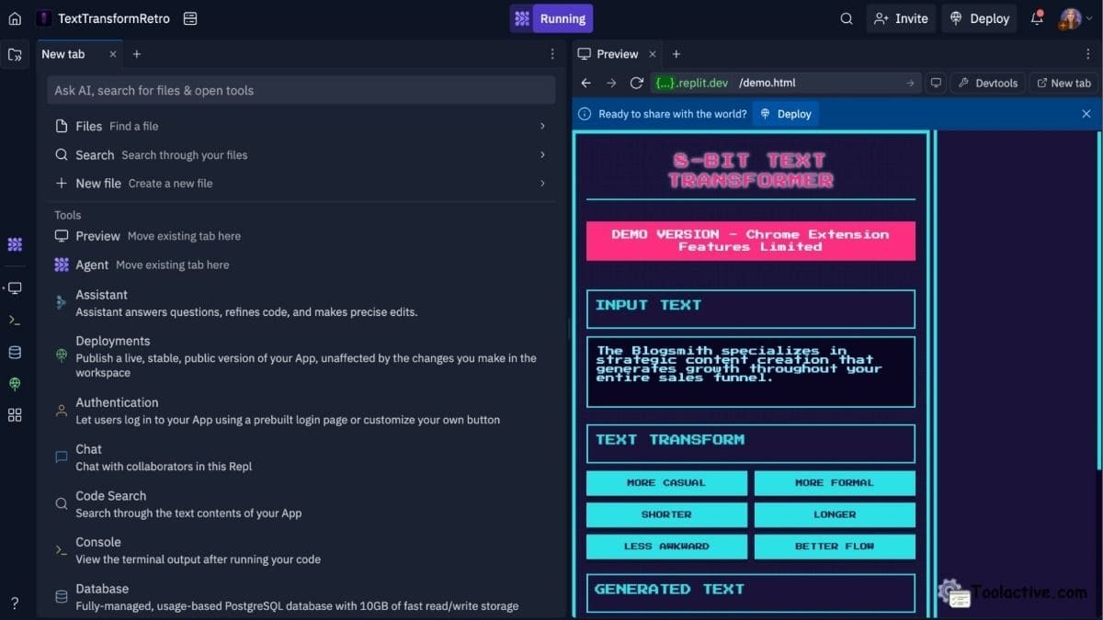Click the Deploy button in the top bar
Image resolution: width=1103 pixels, height=620 pixels.
coord(979,17)
